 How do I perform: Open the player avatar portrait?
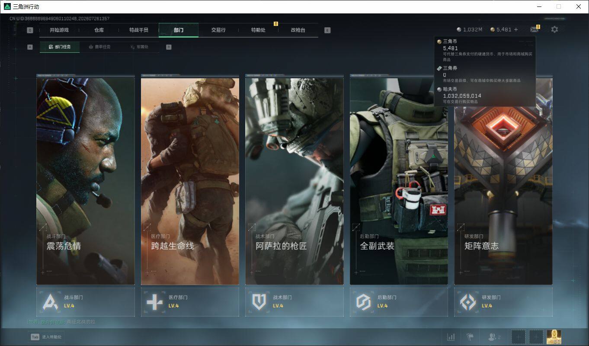(x=554, y=337)
